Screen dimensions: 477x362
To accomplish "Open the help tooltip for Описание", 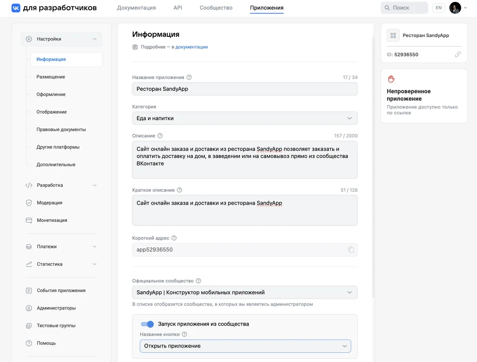I will point(160,136).
